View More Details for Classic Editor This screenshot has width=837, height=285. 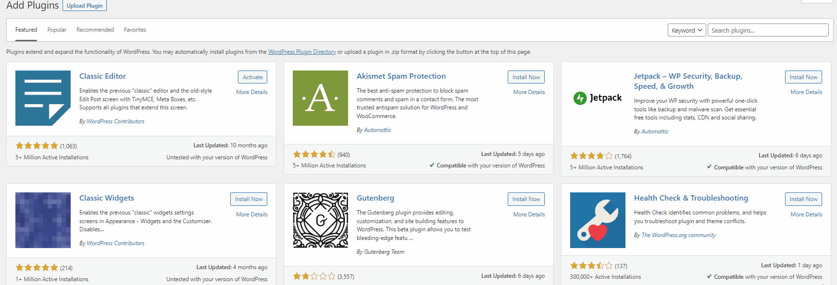[x=251, y=92]
